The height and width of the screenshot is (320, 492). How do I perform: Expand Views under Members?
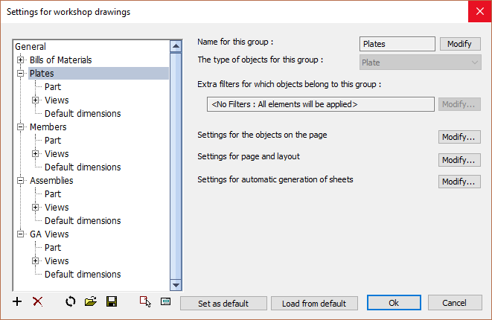point(35,154)
